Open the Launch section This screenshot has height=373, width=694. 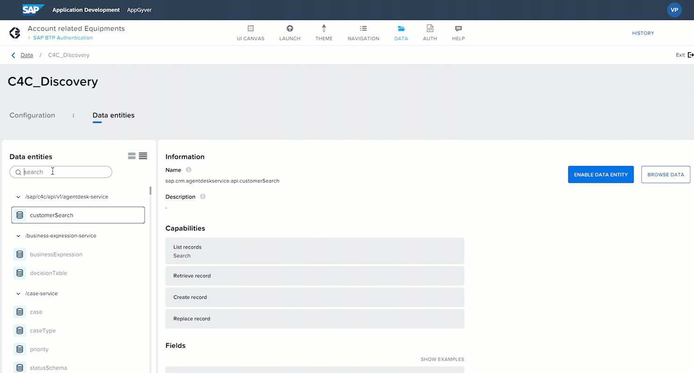[x=290, y=33]
